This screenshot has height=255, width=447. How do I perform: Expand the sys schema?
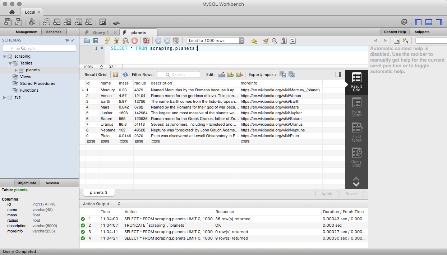4,97
